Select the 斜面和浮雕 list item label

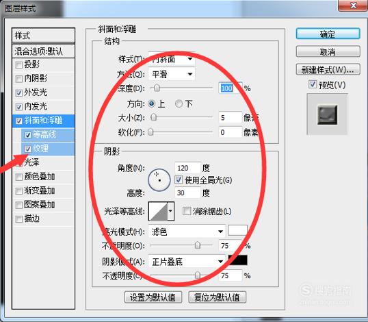click(43, 121)
